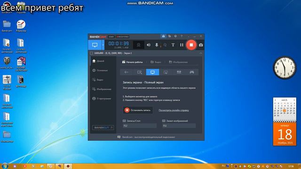
Task: Select game recording gamepad icon
Action: (192, 72)
